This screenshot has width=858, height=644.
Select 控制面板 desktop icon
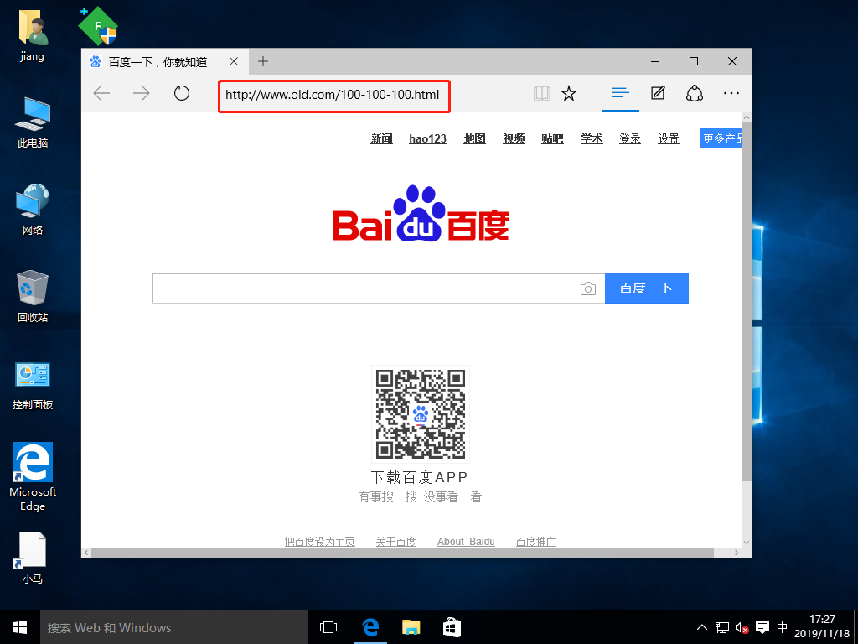[x=33, y=386]
